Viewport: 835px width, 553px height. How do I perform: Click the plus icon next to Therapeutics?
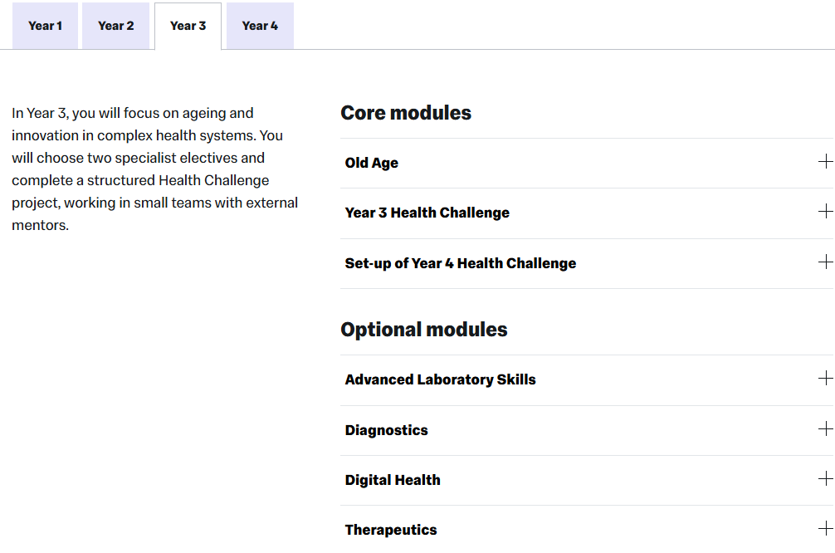pyautogui.click(x=825, y=529)
